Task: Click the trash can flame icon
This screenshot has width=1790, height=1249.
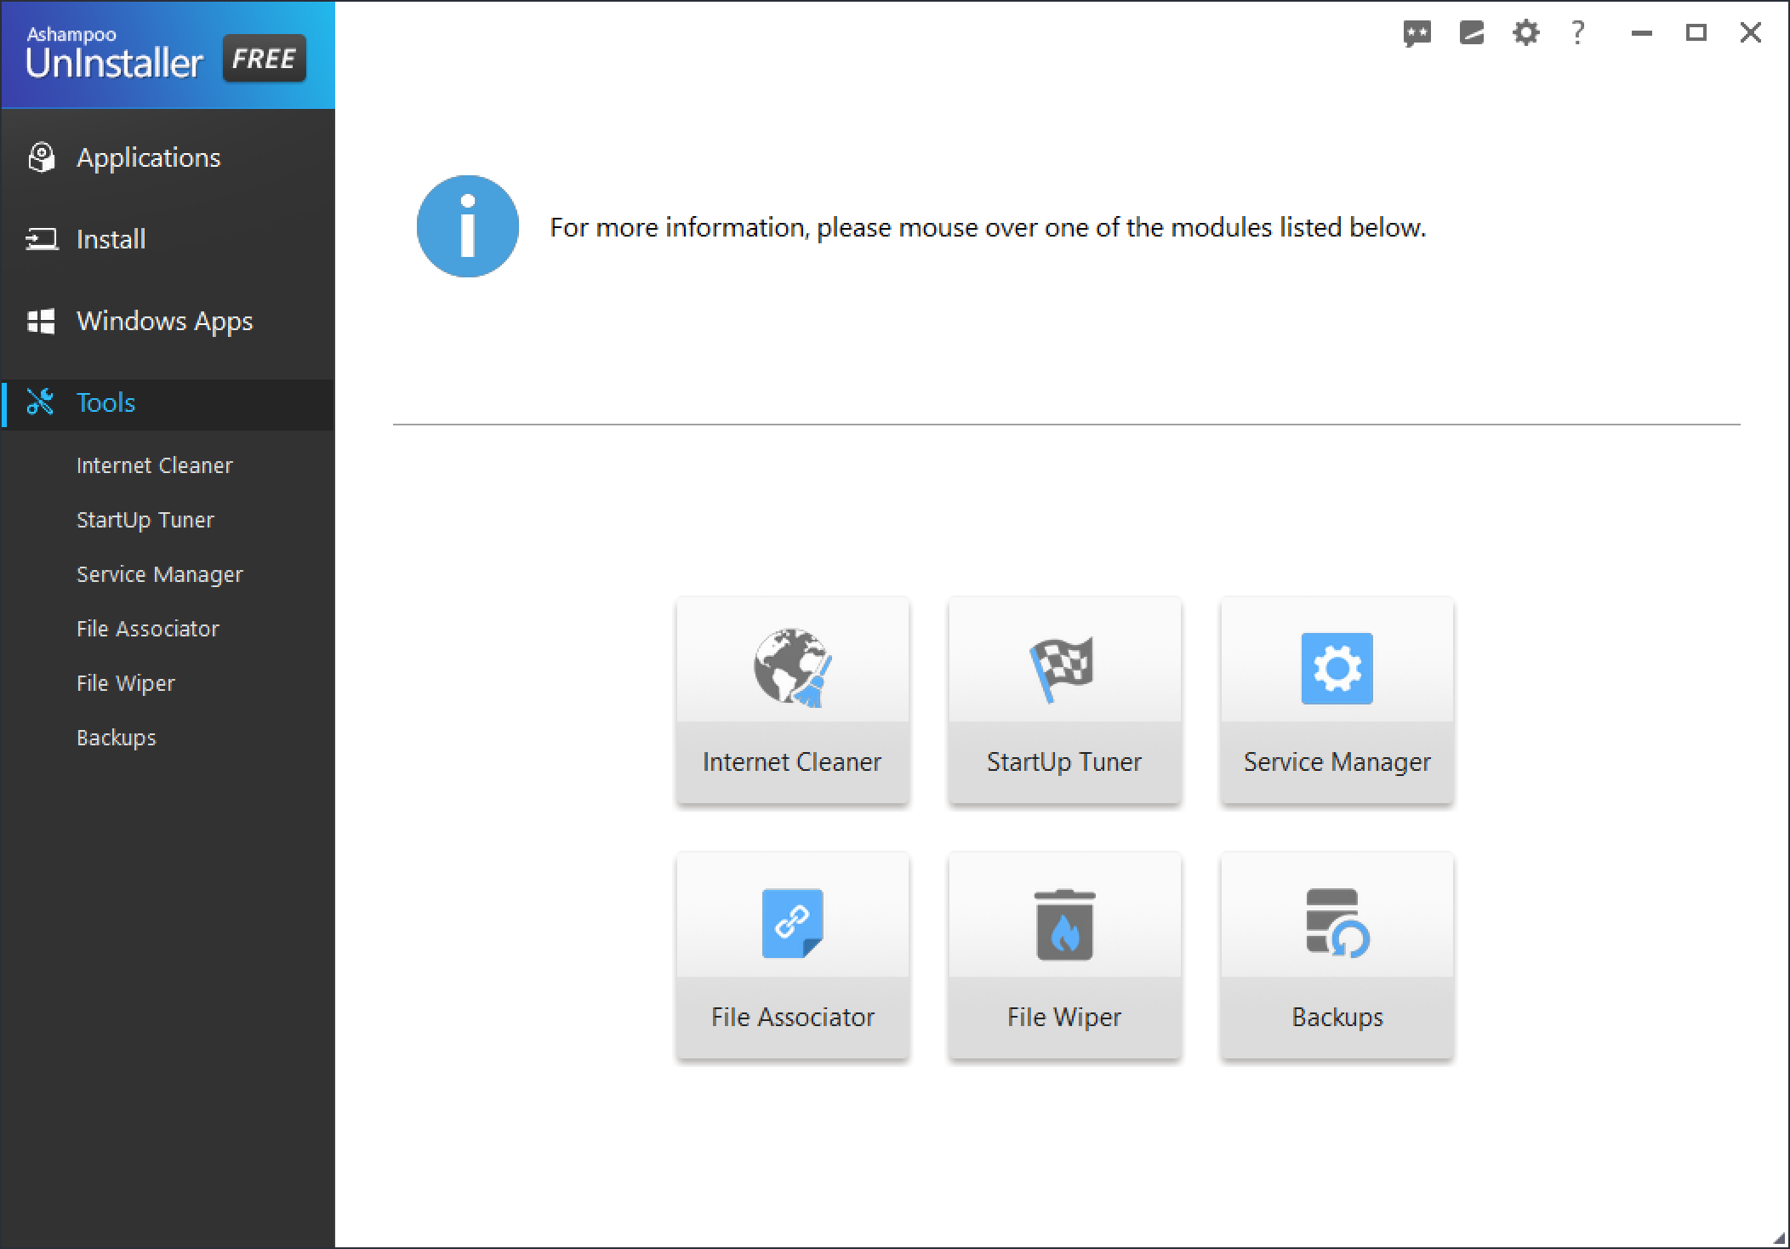Action: pos(1065,925)
